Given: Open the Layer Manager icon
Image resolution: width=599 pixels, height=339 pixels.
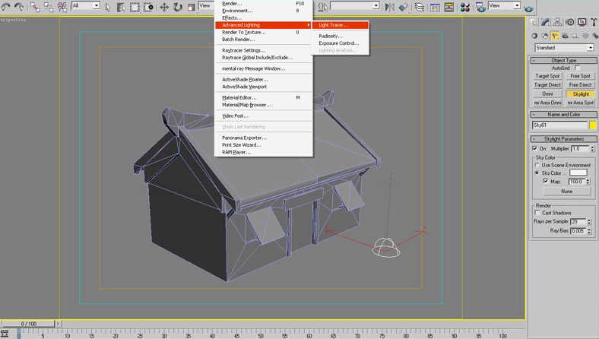Looking at the screenshot, I should tap(418, 6).
